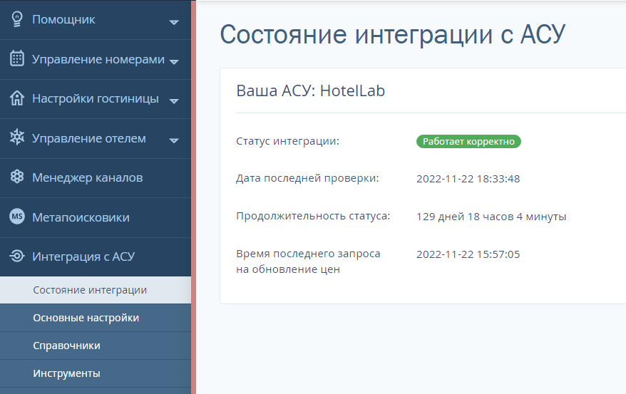Click the snowflake icon for Управление отелем

point(17,138)
